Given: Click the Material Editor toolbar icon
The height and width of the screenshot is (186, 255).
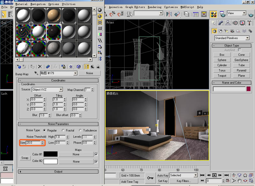Looking at the screenshot, I should pos(214,14).
